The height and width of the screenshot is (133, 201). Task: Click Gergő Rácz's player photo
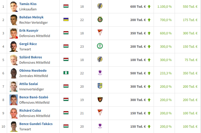[14, 47]
